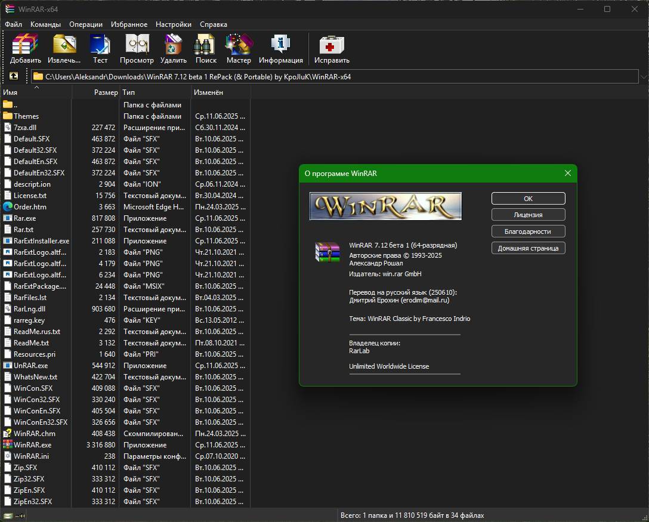Click the Исправить (Repair) first-aid icon
This screenshot has height=522, width=649.
[x=332, y=49]
